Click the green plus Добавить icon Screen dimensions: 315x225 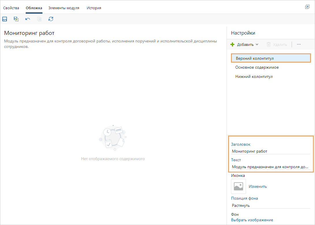pos(232,44)
